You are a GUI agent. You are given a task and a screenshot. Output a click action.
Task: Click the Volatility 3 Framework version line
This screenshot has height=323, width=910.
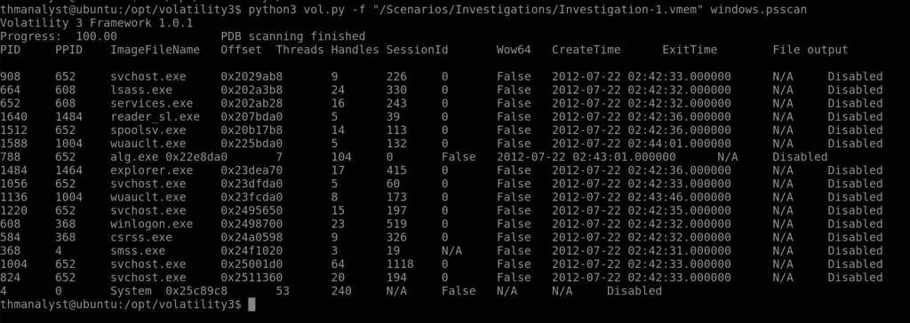(x=96, y=23)
